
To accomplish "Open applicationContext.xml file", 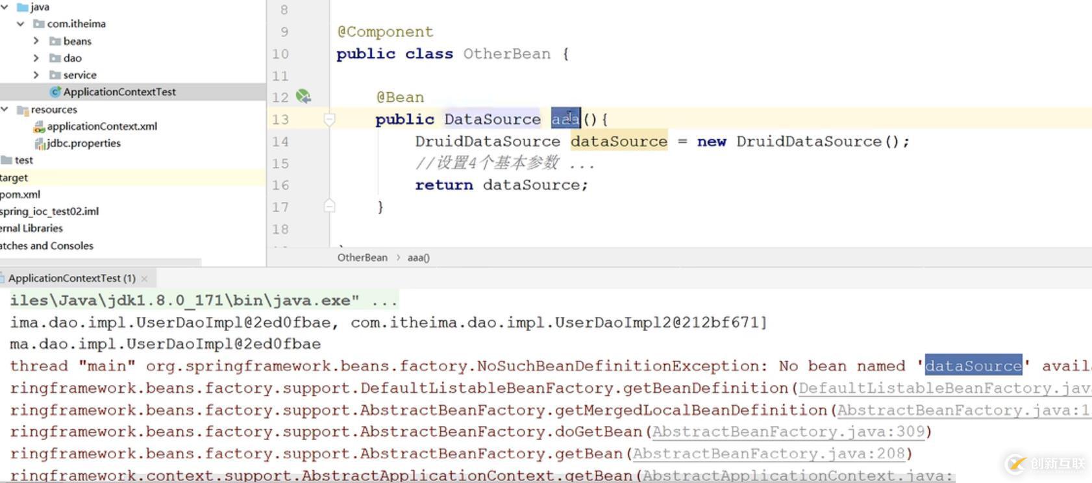I will point(102,127).
